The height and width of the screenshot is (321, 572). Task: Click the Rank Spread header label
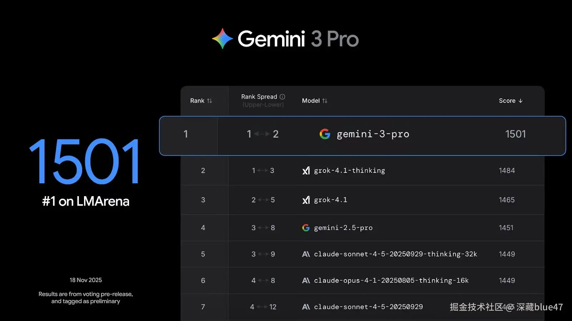coord(259,97)
